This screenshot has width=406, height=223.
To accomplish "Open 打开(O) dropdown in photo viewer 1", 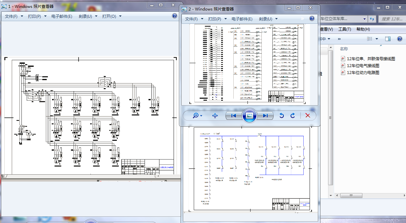I will (112, 16).
